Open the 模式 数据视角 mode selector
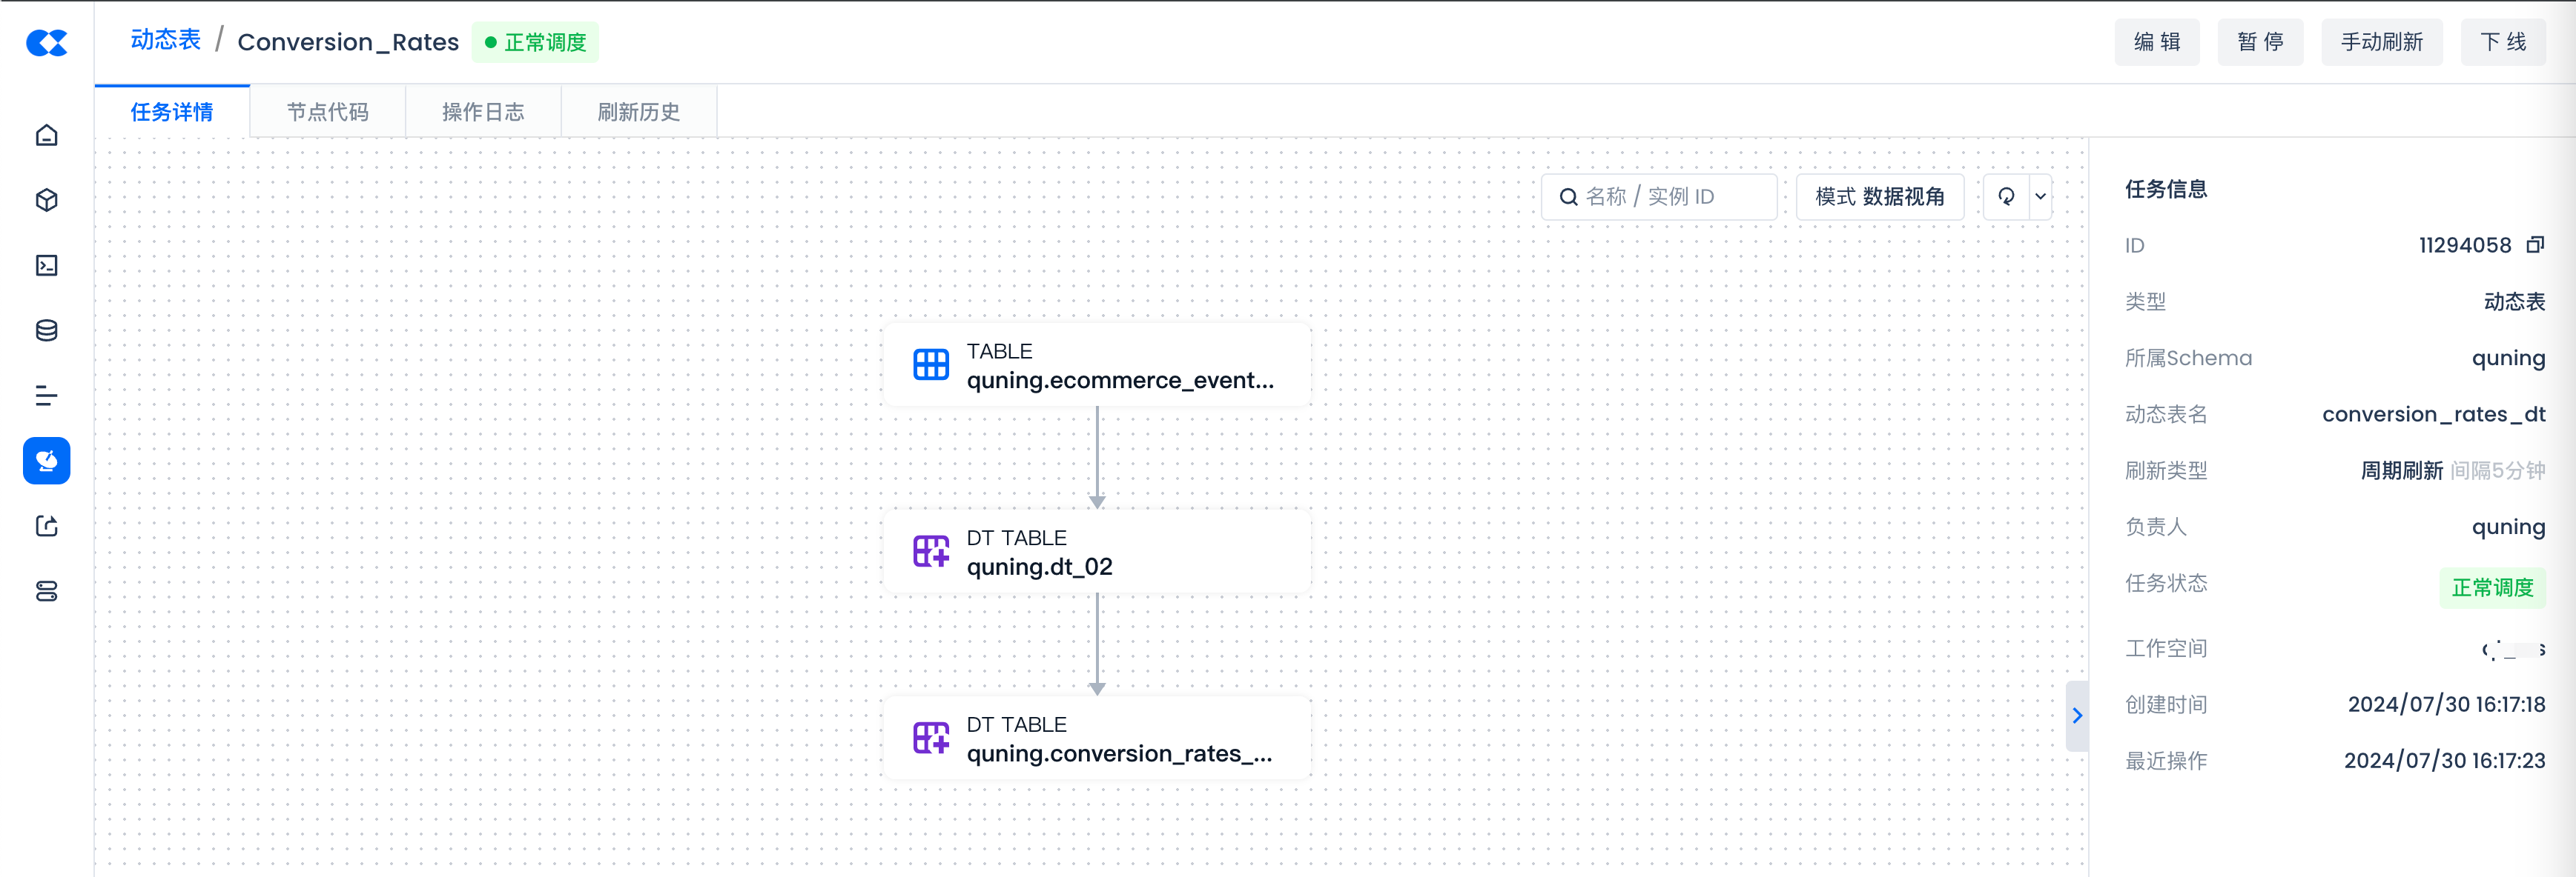Image resolution: width=2576 pixels, height=877 pixels. tap(1879, 197)
